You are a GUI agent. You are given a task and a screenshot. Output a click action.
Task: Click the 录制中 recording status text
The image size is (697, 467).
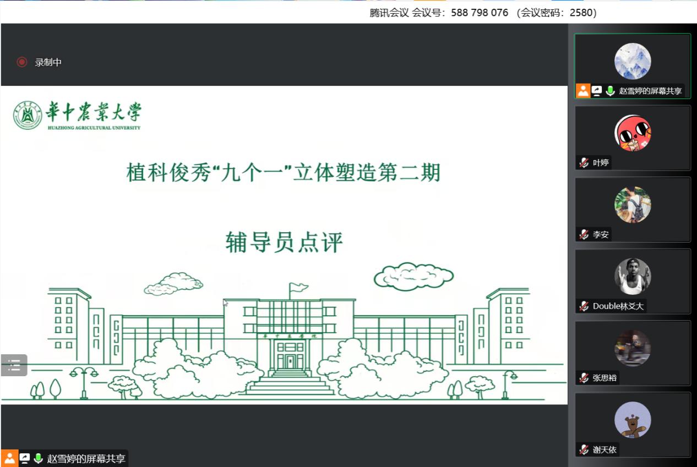point(48,62)
